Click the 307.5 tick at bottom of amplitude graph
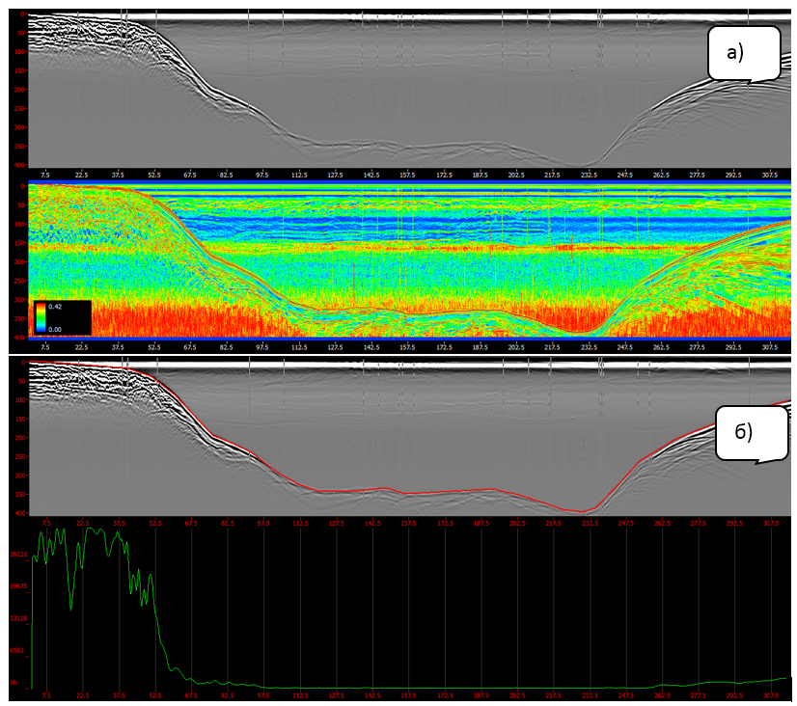This screenshot has width=797, height=706. tap(770, 694)
